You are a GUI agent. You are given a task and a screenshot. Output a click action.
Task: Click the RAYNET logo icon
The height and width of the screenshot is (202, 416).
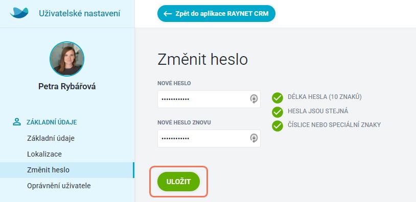pyautogui.click(x=19, y=13)
